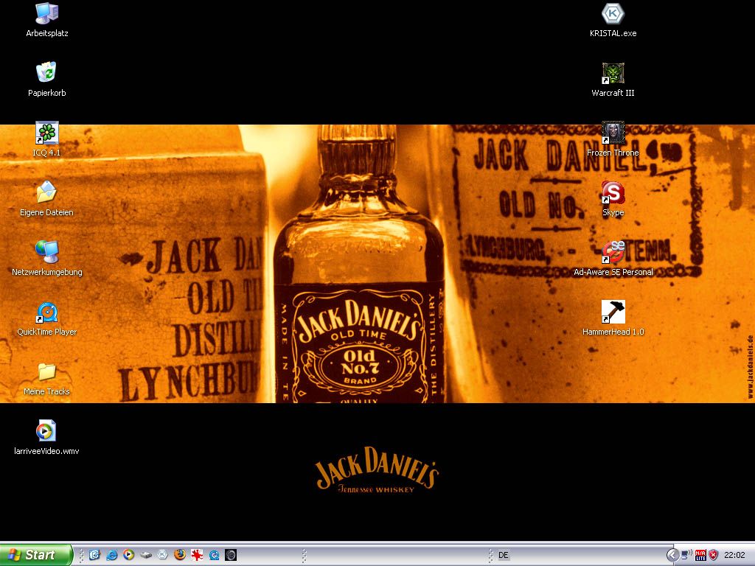The image size is (755, 566).
Task: Select the Meine Tracks folder
Action: pyautogui.click(x=46, y=378)
